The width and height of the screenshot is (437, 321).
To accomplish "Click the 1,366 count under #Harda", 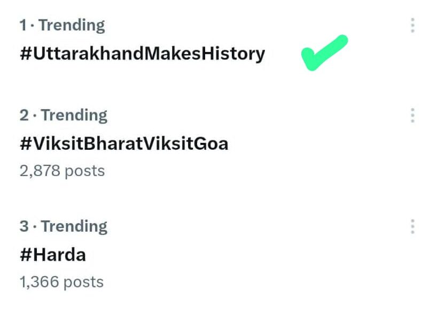I will [x=39, y=282].
